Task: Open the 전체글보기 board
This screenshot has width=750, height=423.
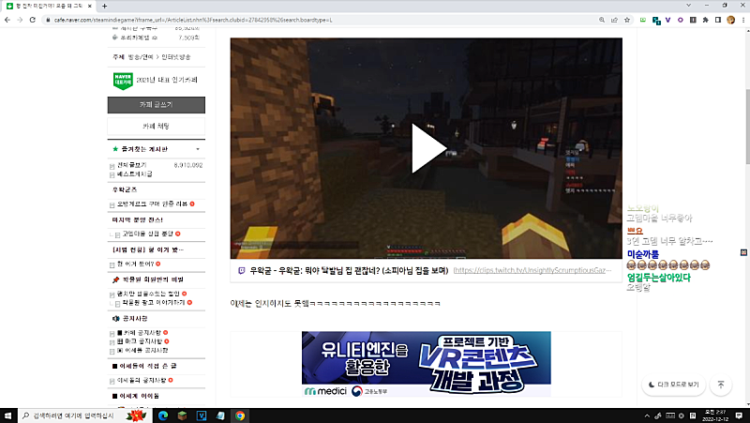Action: coord(132,165)
